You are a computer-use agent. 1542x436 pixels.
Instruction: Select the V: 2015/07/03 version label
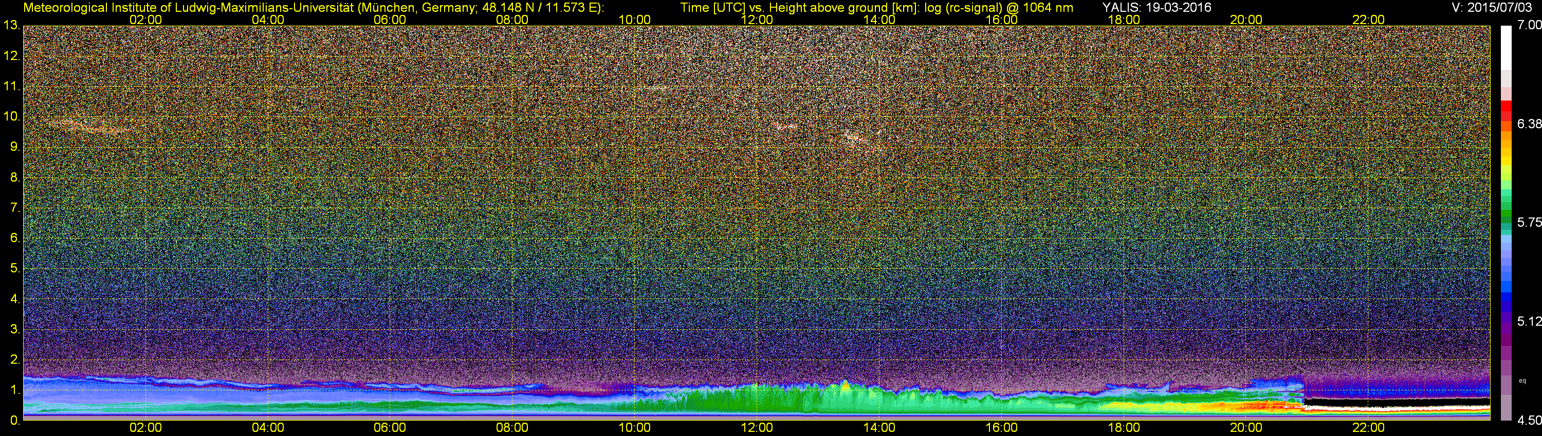[1491, 8]
